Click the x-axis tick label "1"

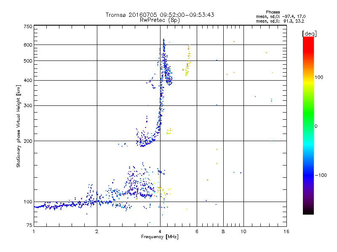(34, 231)
